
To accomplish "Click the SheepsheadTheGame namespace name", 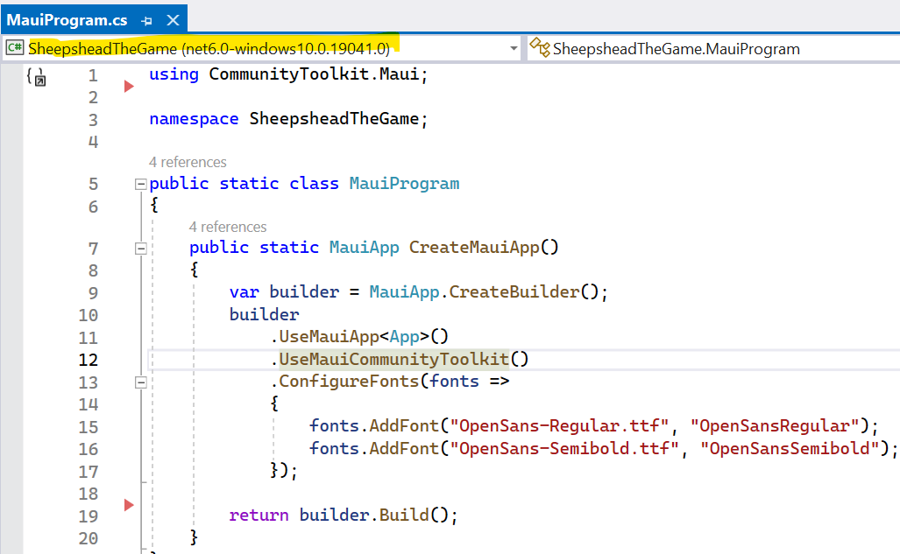I will 334,119.
